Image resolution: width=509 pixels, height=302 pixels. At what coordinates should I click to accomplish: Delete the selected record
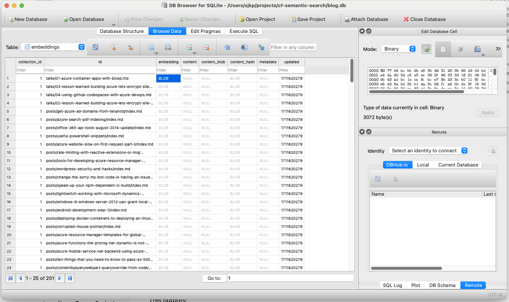(x=206, y=46)
